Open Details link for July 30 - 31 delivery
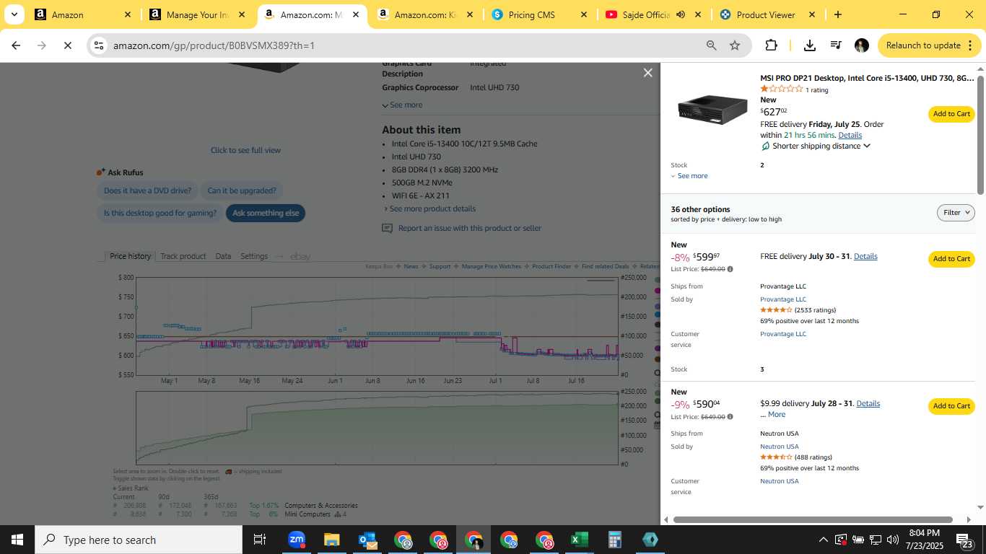This screenshot has height=554, width=986. 865,256
